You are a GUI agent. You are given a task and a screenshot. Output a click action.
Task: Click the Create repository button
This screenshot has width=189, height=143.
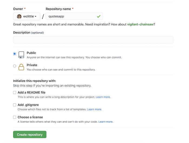[30, 135]
